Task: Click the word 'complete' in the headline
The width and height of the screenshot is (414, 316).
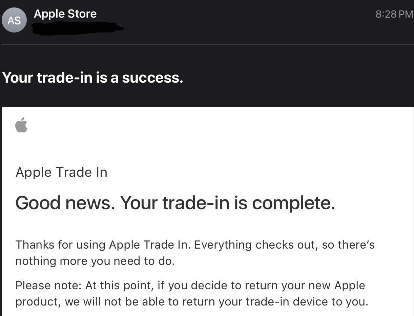Action: point(293,203)
